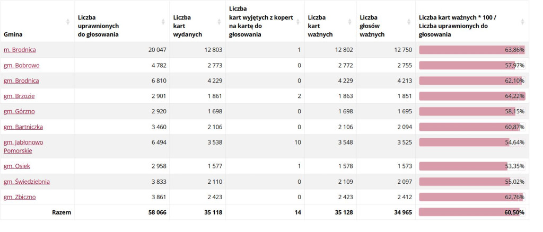
Task: Select gm. Bartniczka link
Action: coord(23,127)
